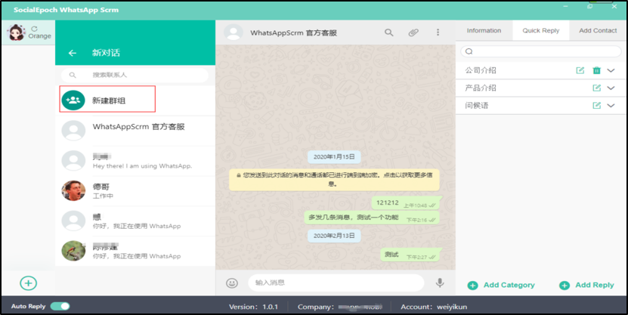Click the paperclip attachment icon
This screenshot has width=628, height=315.
coord(413,32)
